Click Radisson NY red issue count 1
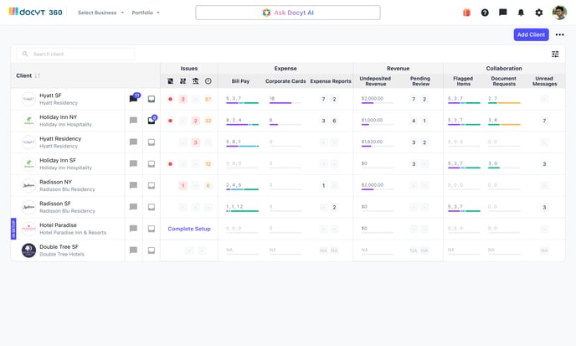Viewport: 576px width, 346px height. 183,185
